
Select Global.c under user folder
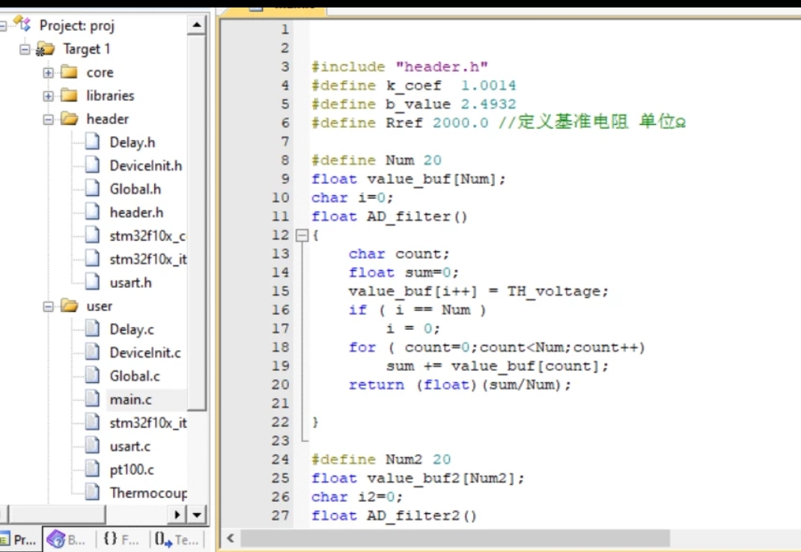pyautogui.click(x=135, y=376)
